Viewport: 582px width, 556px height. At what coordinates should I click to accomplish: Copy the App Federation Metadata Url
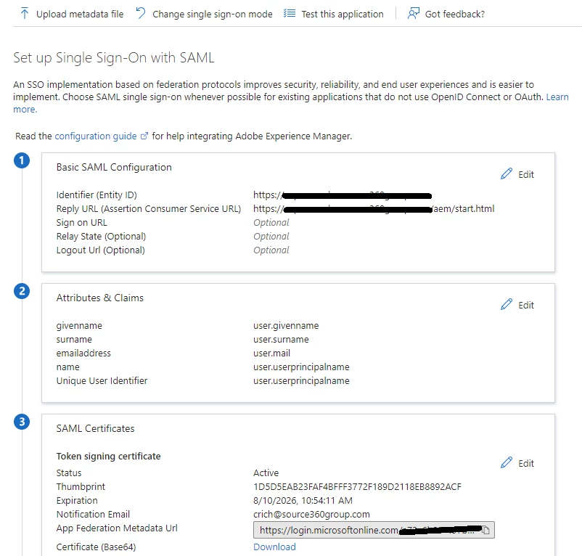(x=485, y=530)
